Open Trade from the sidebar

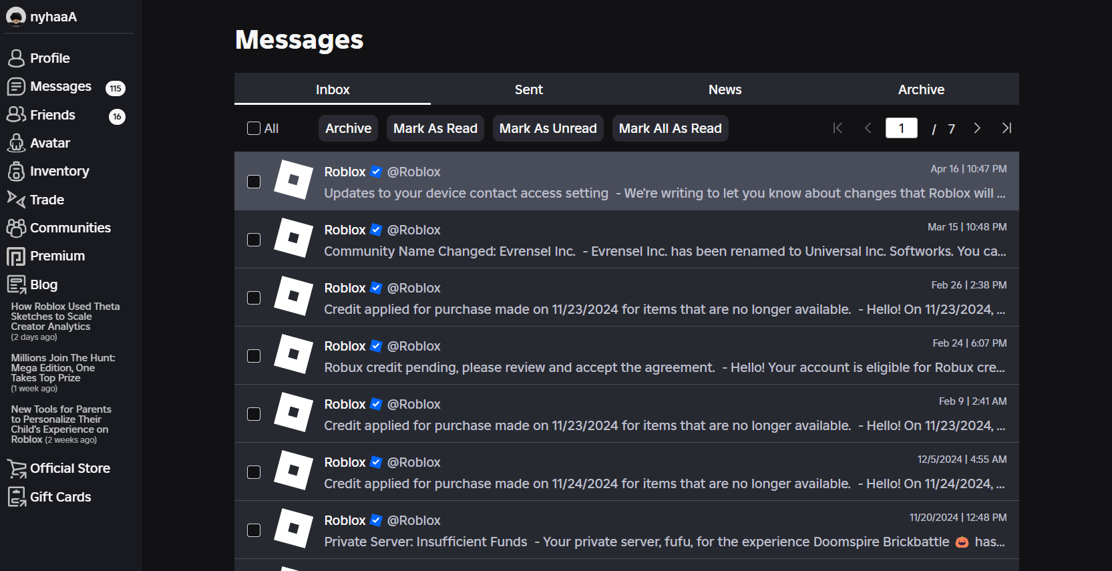[x=47, y=200]
